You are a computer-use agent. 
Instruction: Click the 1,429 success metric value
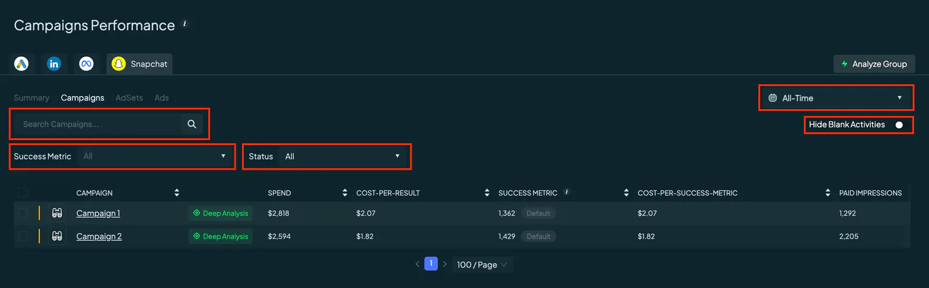tap(507, 236)
